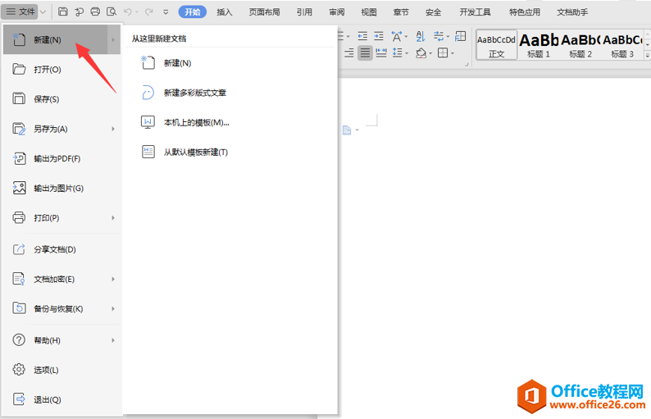The height and width of the screenshot is (419, 651).
Task: Click the print preview icon
Action: pyautogui.click(x=112, y=11)
